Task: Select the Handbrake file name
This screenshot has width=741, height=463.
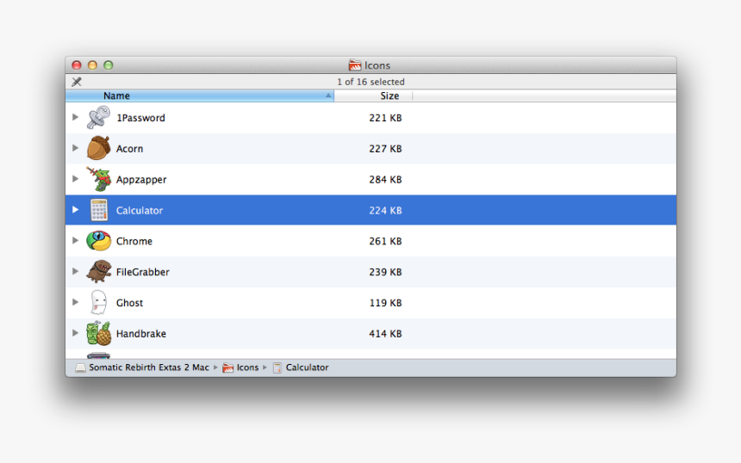Action: 140,334
